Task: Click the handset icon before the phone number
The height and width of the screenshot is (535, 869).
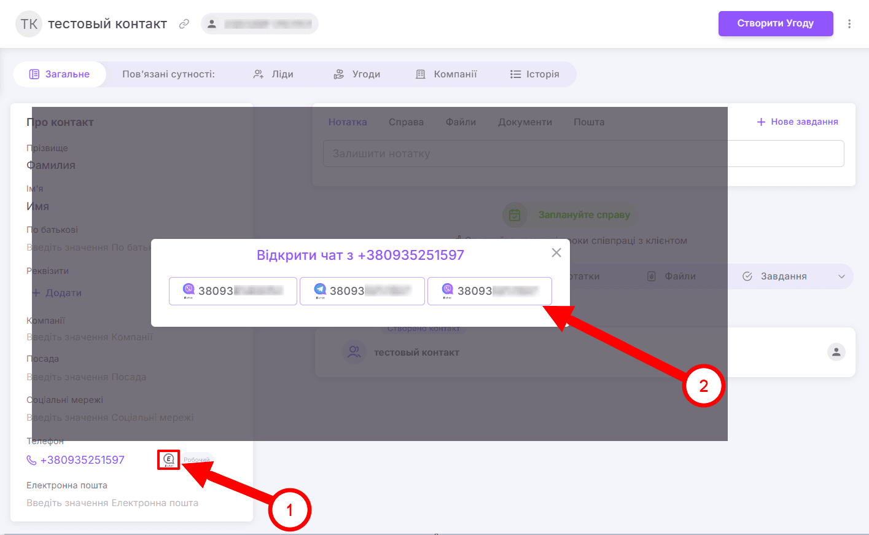Action: (31, 460)
